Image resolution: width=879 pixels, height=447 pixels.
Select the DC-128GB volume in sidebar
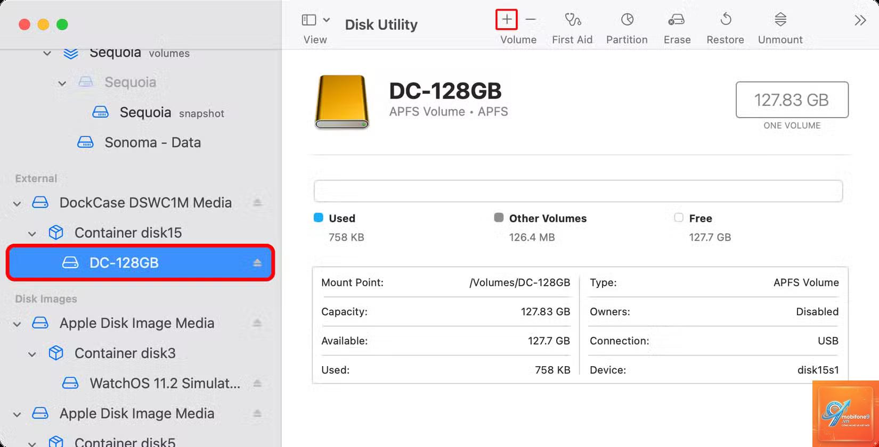pyautogui.click(x=141, y=263)
